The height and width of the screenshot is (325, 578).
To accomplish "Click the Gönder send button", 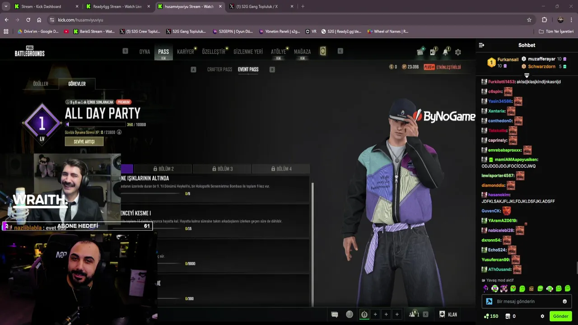I will click(x=560, y=316).
